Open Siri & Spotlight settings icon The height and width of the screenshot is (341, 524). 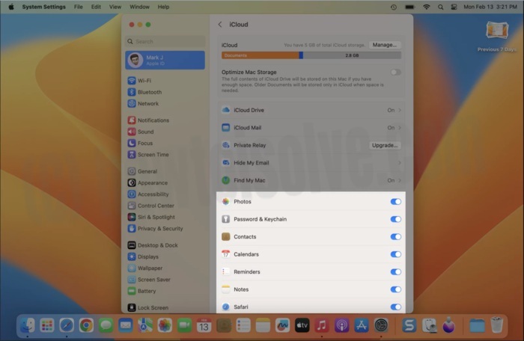click(x=132, y=217)
